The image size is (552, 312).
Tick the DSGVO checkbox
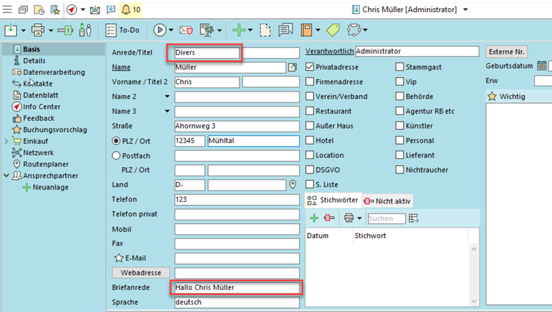point(310,170)
